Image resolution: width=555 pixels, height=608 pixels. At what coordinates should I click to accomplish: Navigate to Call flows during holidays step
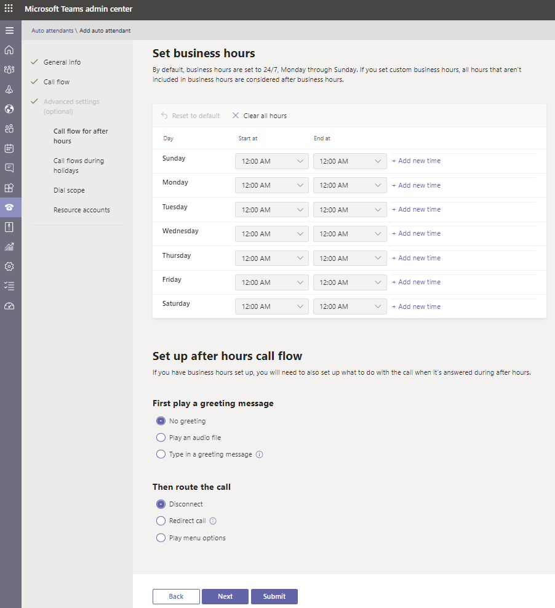[78, 166]
